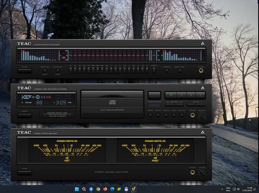Screen dimensions: 259x193
Task: Toggle the SHUFFLE knob on CD recorder
Action: pos(166,115)
